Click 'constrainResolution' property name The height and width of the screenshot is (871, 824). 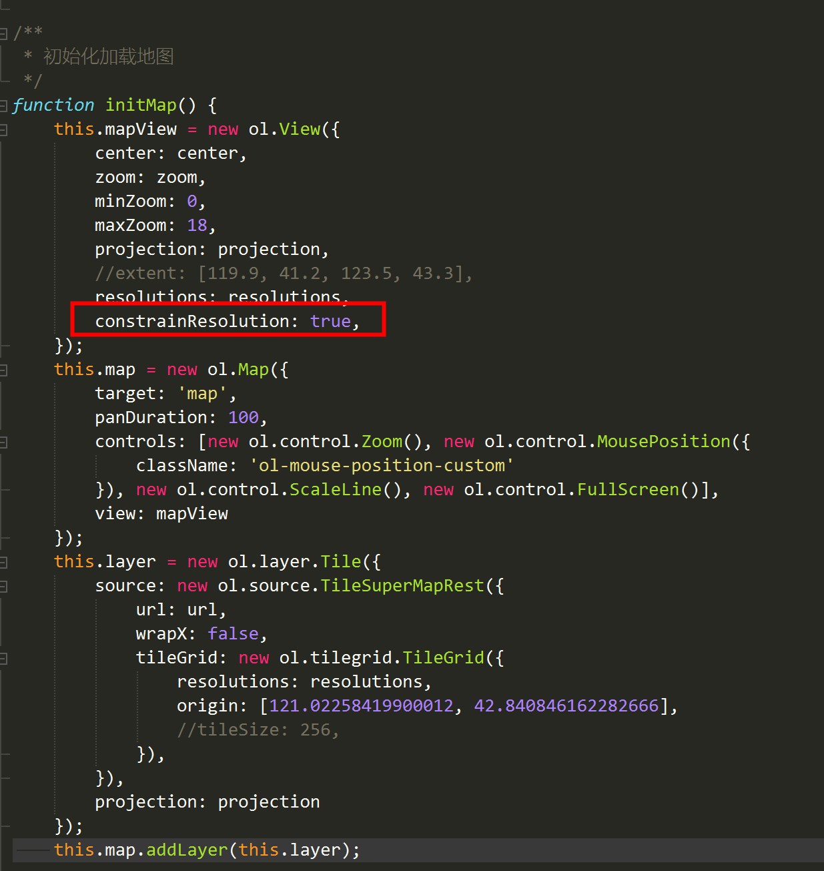click(192, 321)
